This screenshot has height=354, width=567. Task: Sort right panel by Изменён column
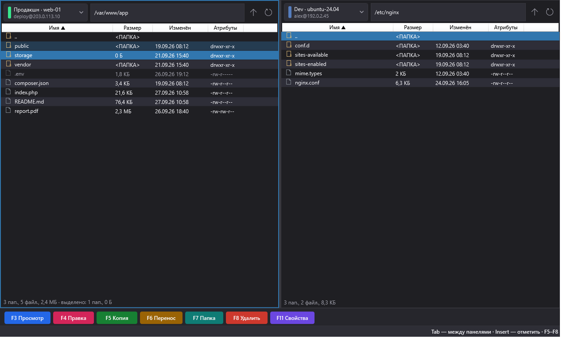pyautogui.click(x=461, y=27)
